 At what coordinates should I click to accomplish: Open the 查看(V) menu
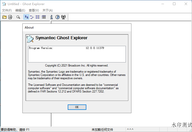click(x=34, y=10)
